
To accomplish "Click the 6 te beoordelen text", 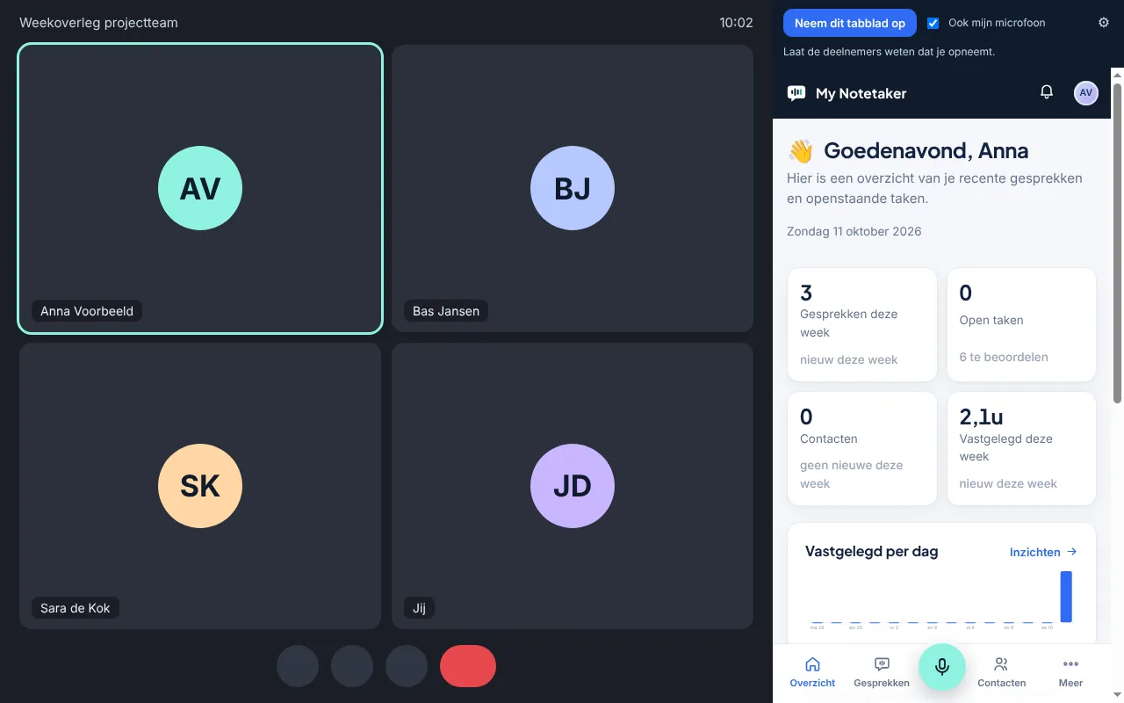I will [1004, 357].
